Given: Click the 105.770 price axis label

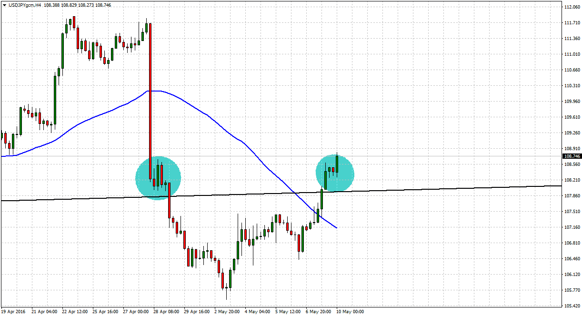Looking at the screenshot, I should (572, 290).
